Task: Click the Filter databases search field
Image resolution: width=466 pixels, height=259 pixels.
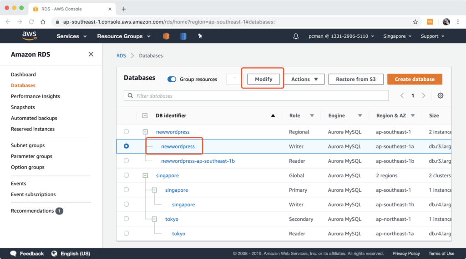Action: [x=256, y=95]
